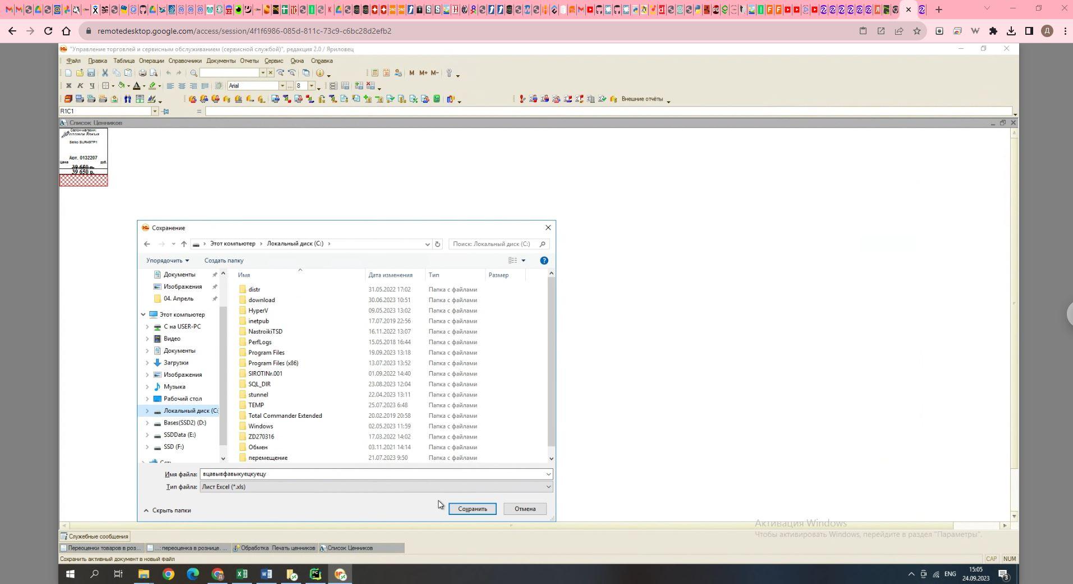Expand the Загрузки tree node
The height and width of the screenshot is (584, 1073).
pyautogui.click(x=147, y=363)
